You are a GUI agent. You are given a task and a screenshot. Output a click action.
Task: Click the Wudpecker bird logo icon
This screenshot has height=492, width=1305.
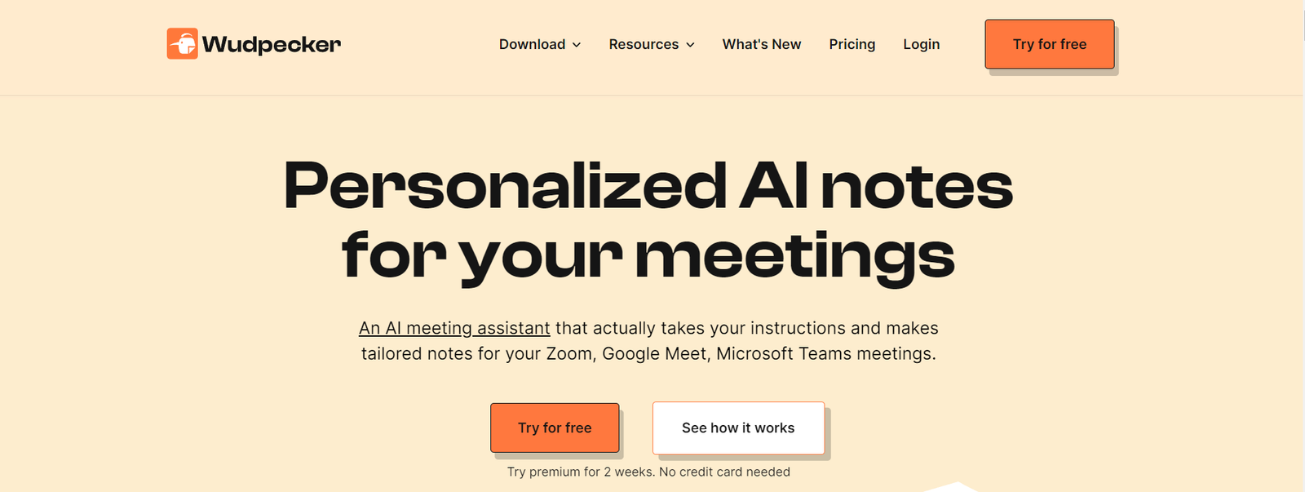[182, 44]
